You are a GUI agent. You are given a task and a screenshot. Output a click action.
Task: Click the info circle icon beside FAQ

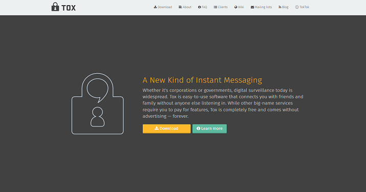(x=199, y=7)
